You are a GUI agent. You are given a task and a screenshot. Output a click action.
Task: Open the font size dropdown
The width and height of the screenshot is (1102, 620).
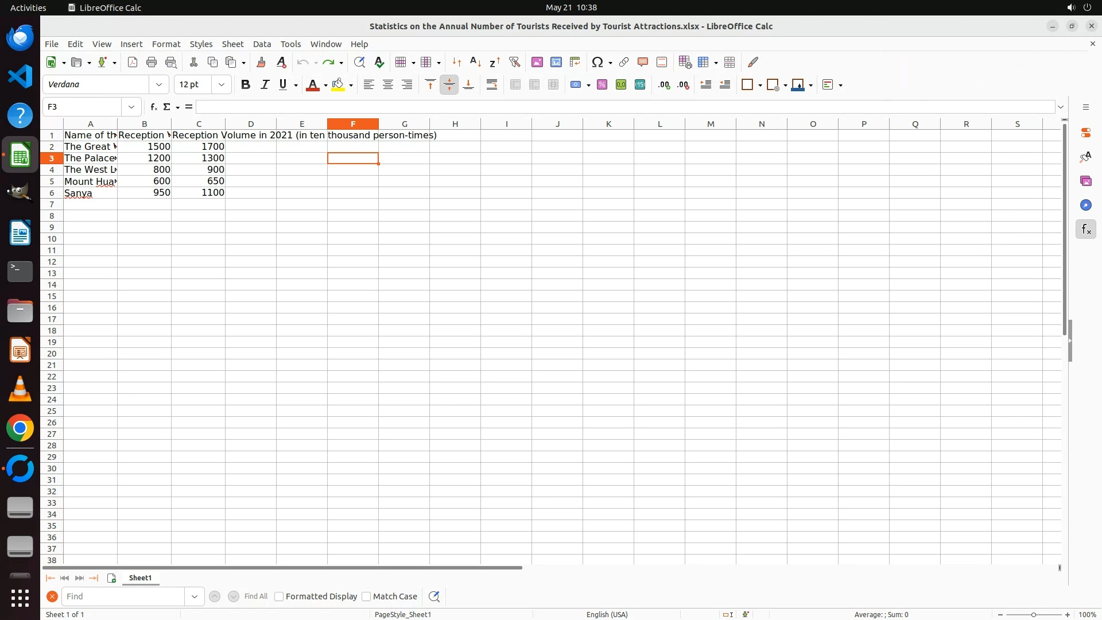point(222,85)
